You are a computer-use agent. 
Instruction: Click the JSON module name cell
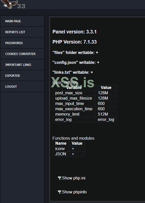[61, 154]
